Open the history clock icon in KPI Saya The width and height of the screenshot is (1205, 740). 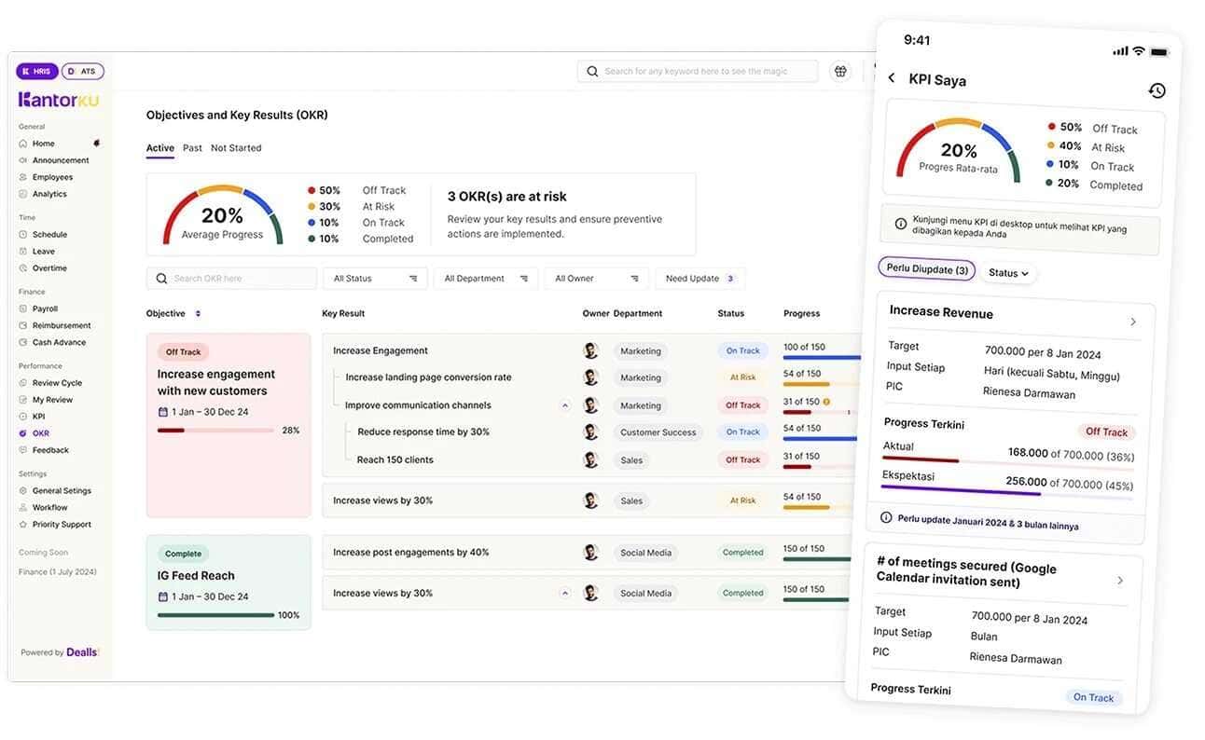coord(1157,90)
